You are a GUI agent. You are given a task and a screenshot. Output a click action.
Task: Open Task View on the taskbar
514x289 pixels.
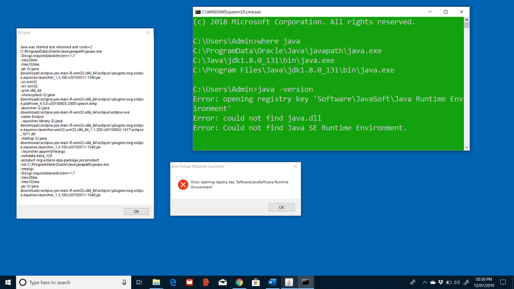pyautogui.click(x=139, y=282)
